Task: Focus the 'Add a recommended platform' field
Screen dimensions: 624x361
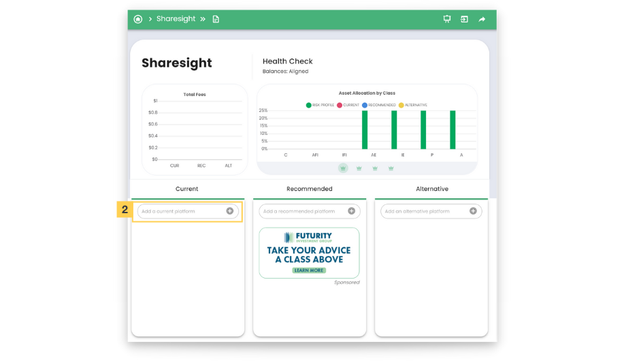Action: pos(309,211)
